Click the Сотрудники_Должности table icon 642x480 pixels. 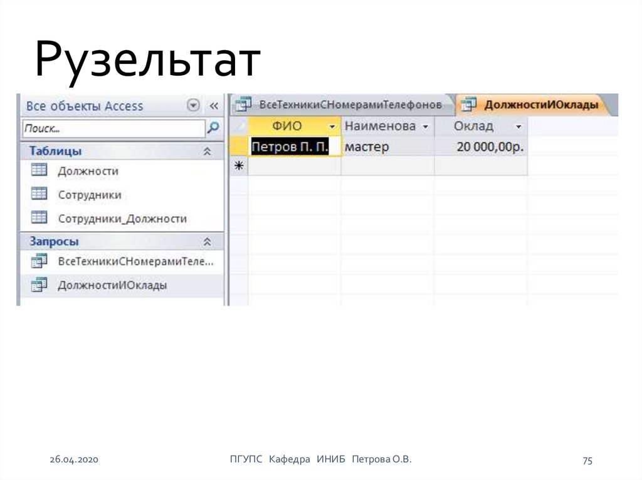[39, 218]
